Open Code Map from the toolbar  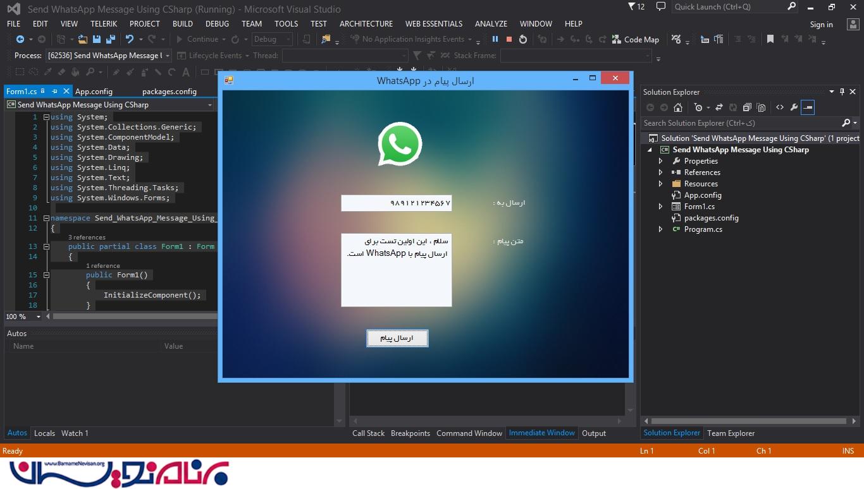tap(635, 39)
